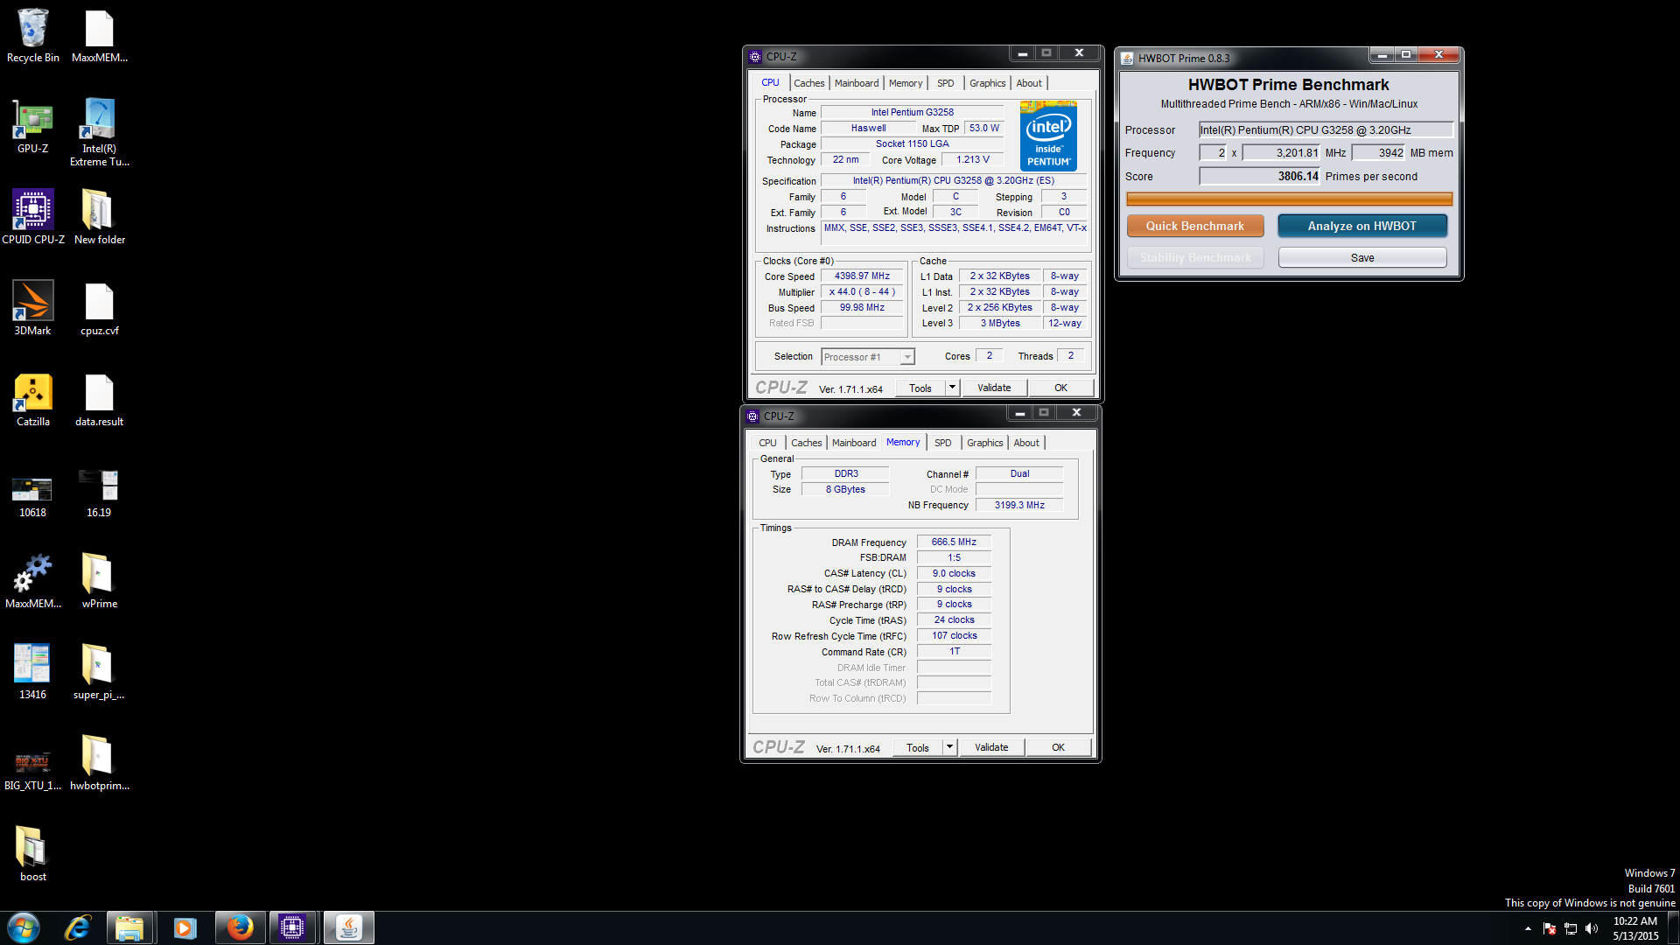Screen dimensions: 1680x945
Task: Open the volume control in system tray
Action: 1592,928
